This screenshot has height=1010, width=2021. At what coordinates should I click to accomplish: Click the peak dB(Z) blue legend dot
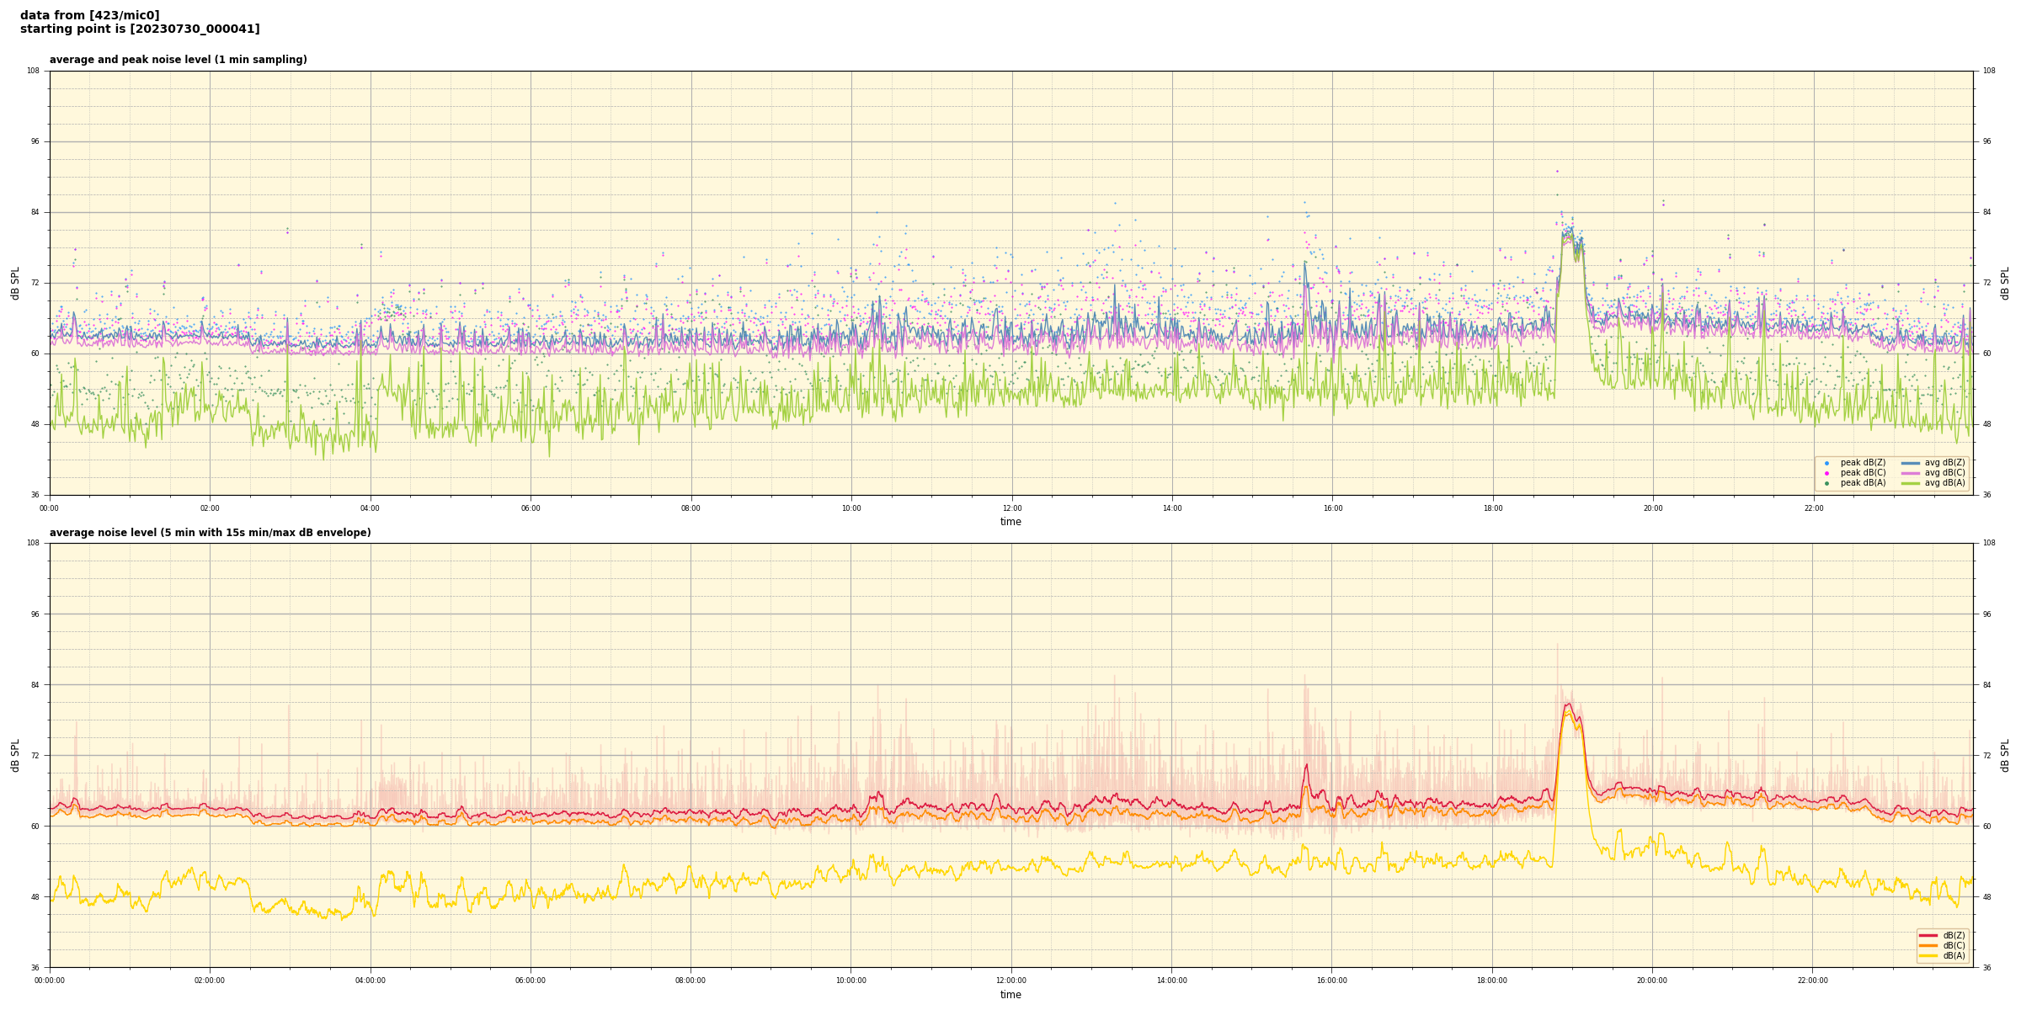[x=1826, y=463]
